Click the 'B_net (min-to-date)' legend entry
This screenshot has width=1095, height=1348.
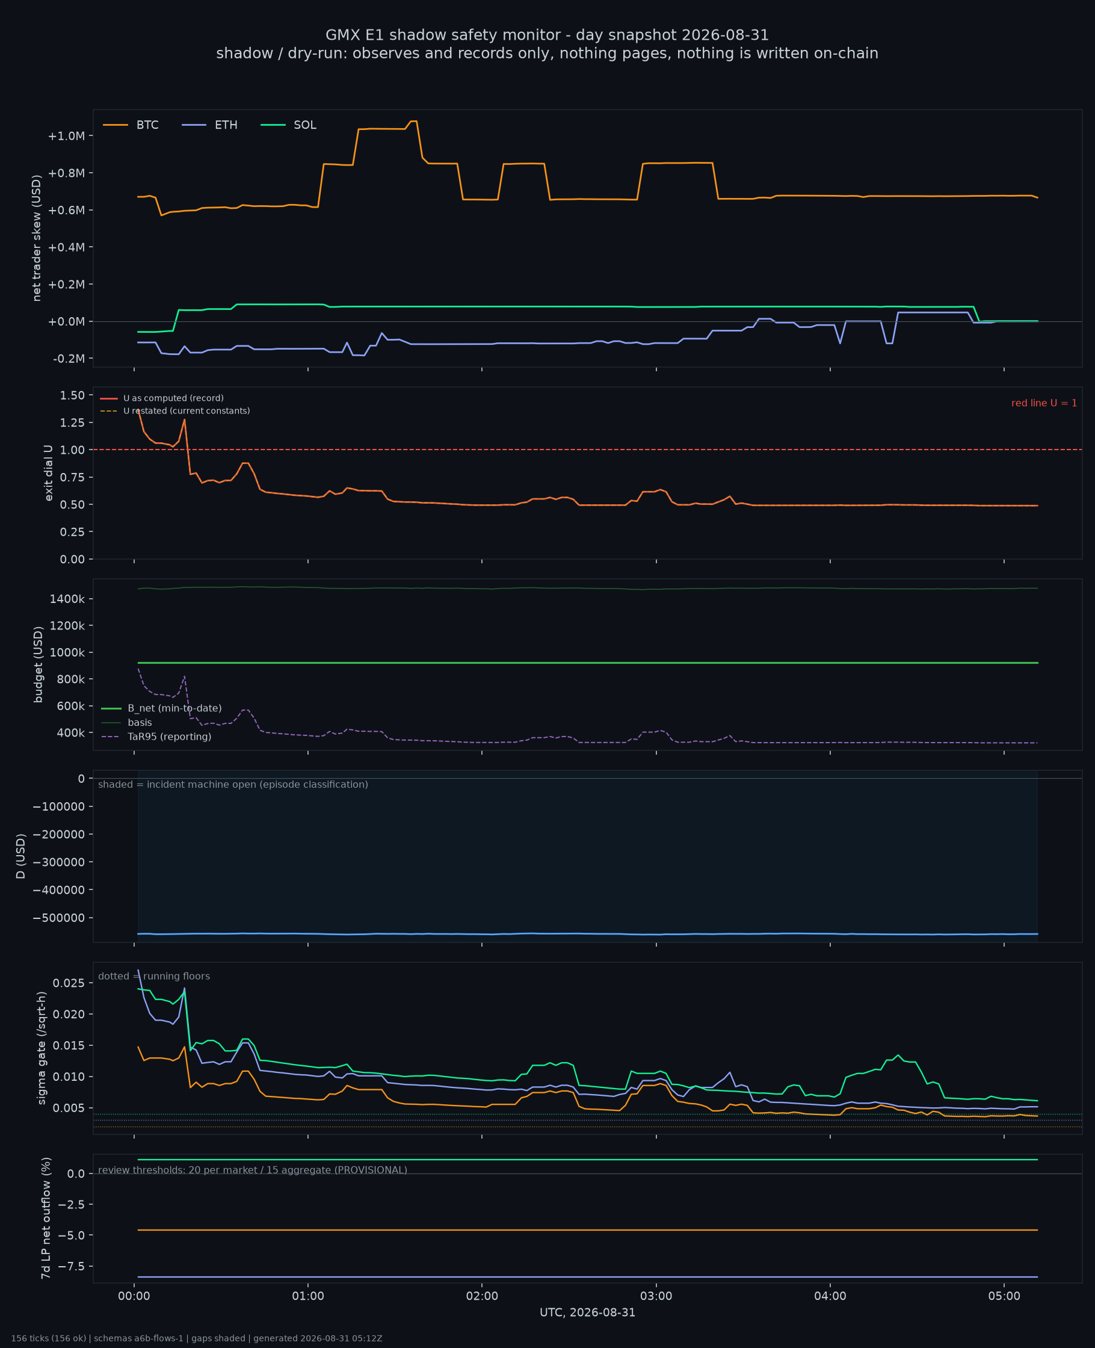[161, 709]
